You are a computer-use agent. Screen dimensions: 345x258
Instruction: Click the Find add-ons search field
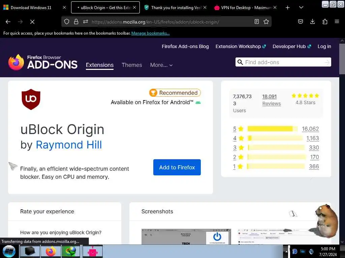pyautogui.click(x=283, y=62)
